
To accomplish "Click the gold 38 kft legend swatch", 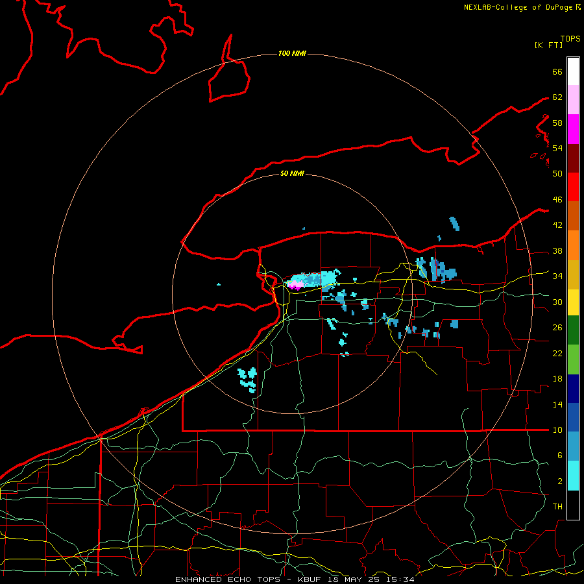I will [573, 274].
